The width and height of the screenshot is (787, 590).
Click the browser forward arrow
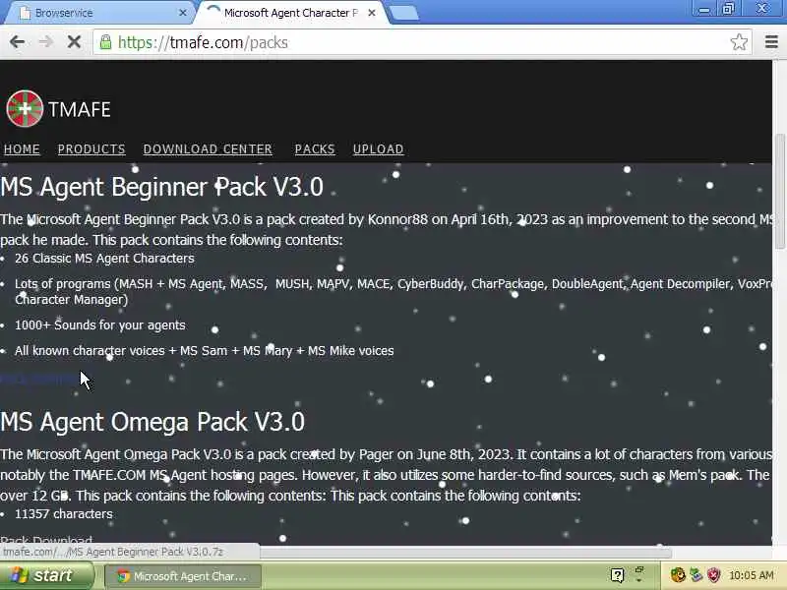pos(45,41)
